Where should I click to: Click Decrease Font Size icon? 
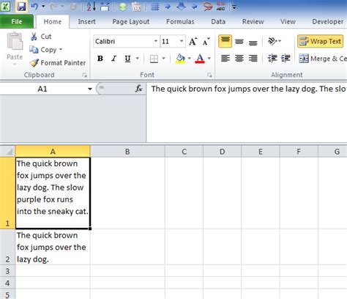[x=206, y=42]
